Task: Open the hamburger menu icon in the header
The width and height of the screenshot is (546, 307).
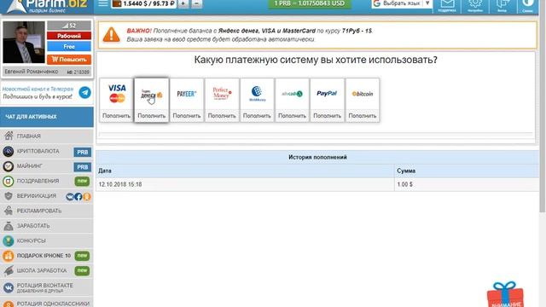Action: coord(103,3)
